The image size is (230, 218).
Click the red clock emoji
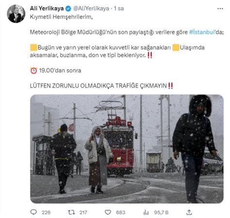coord(33,71)
